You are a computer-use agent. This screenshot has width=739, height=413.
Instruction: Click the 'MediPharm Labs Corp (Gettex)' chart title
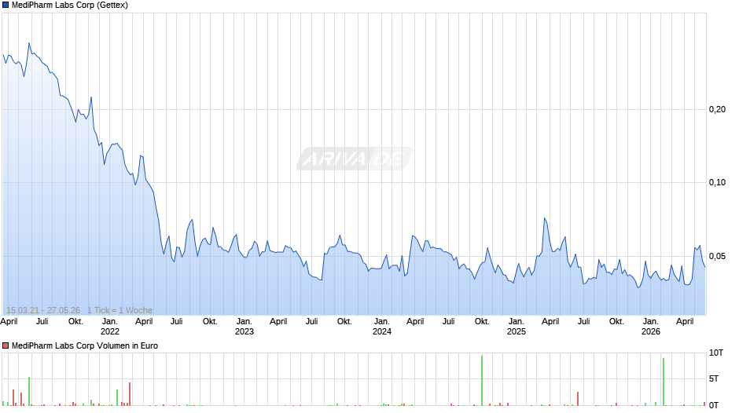point(70,5)
